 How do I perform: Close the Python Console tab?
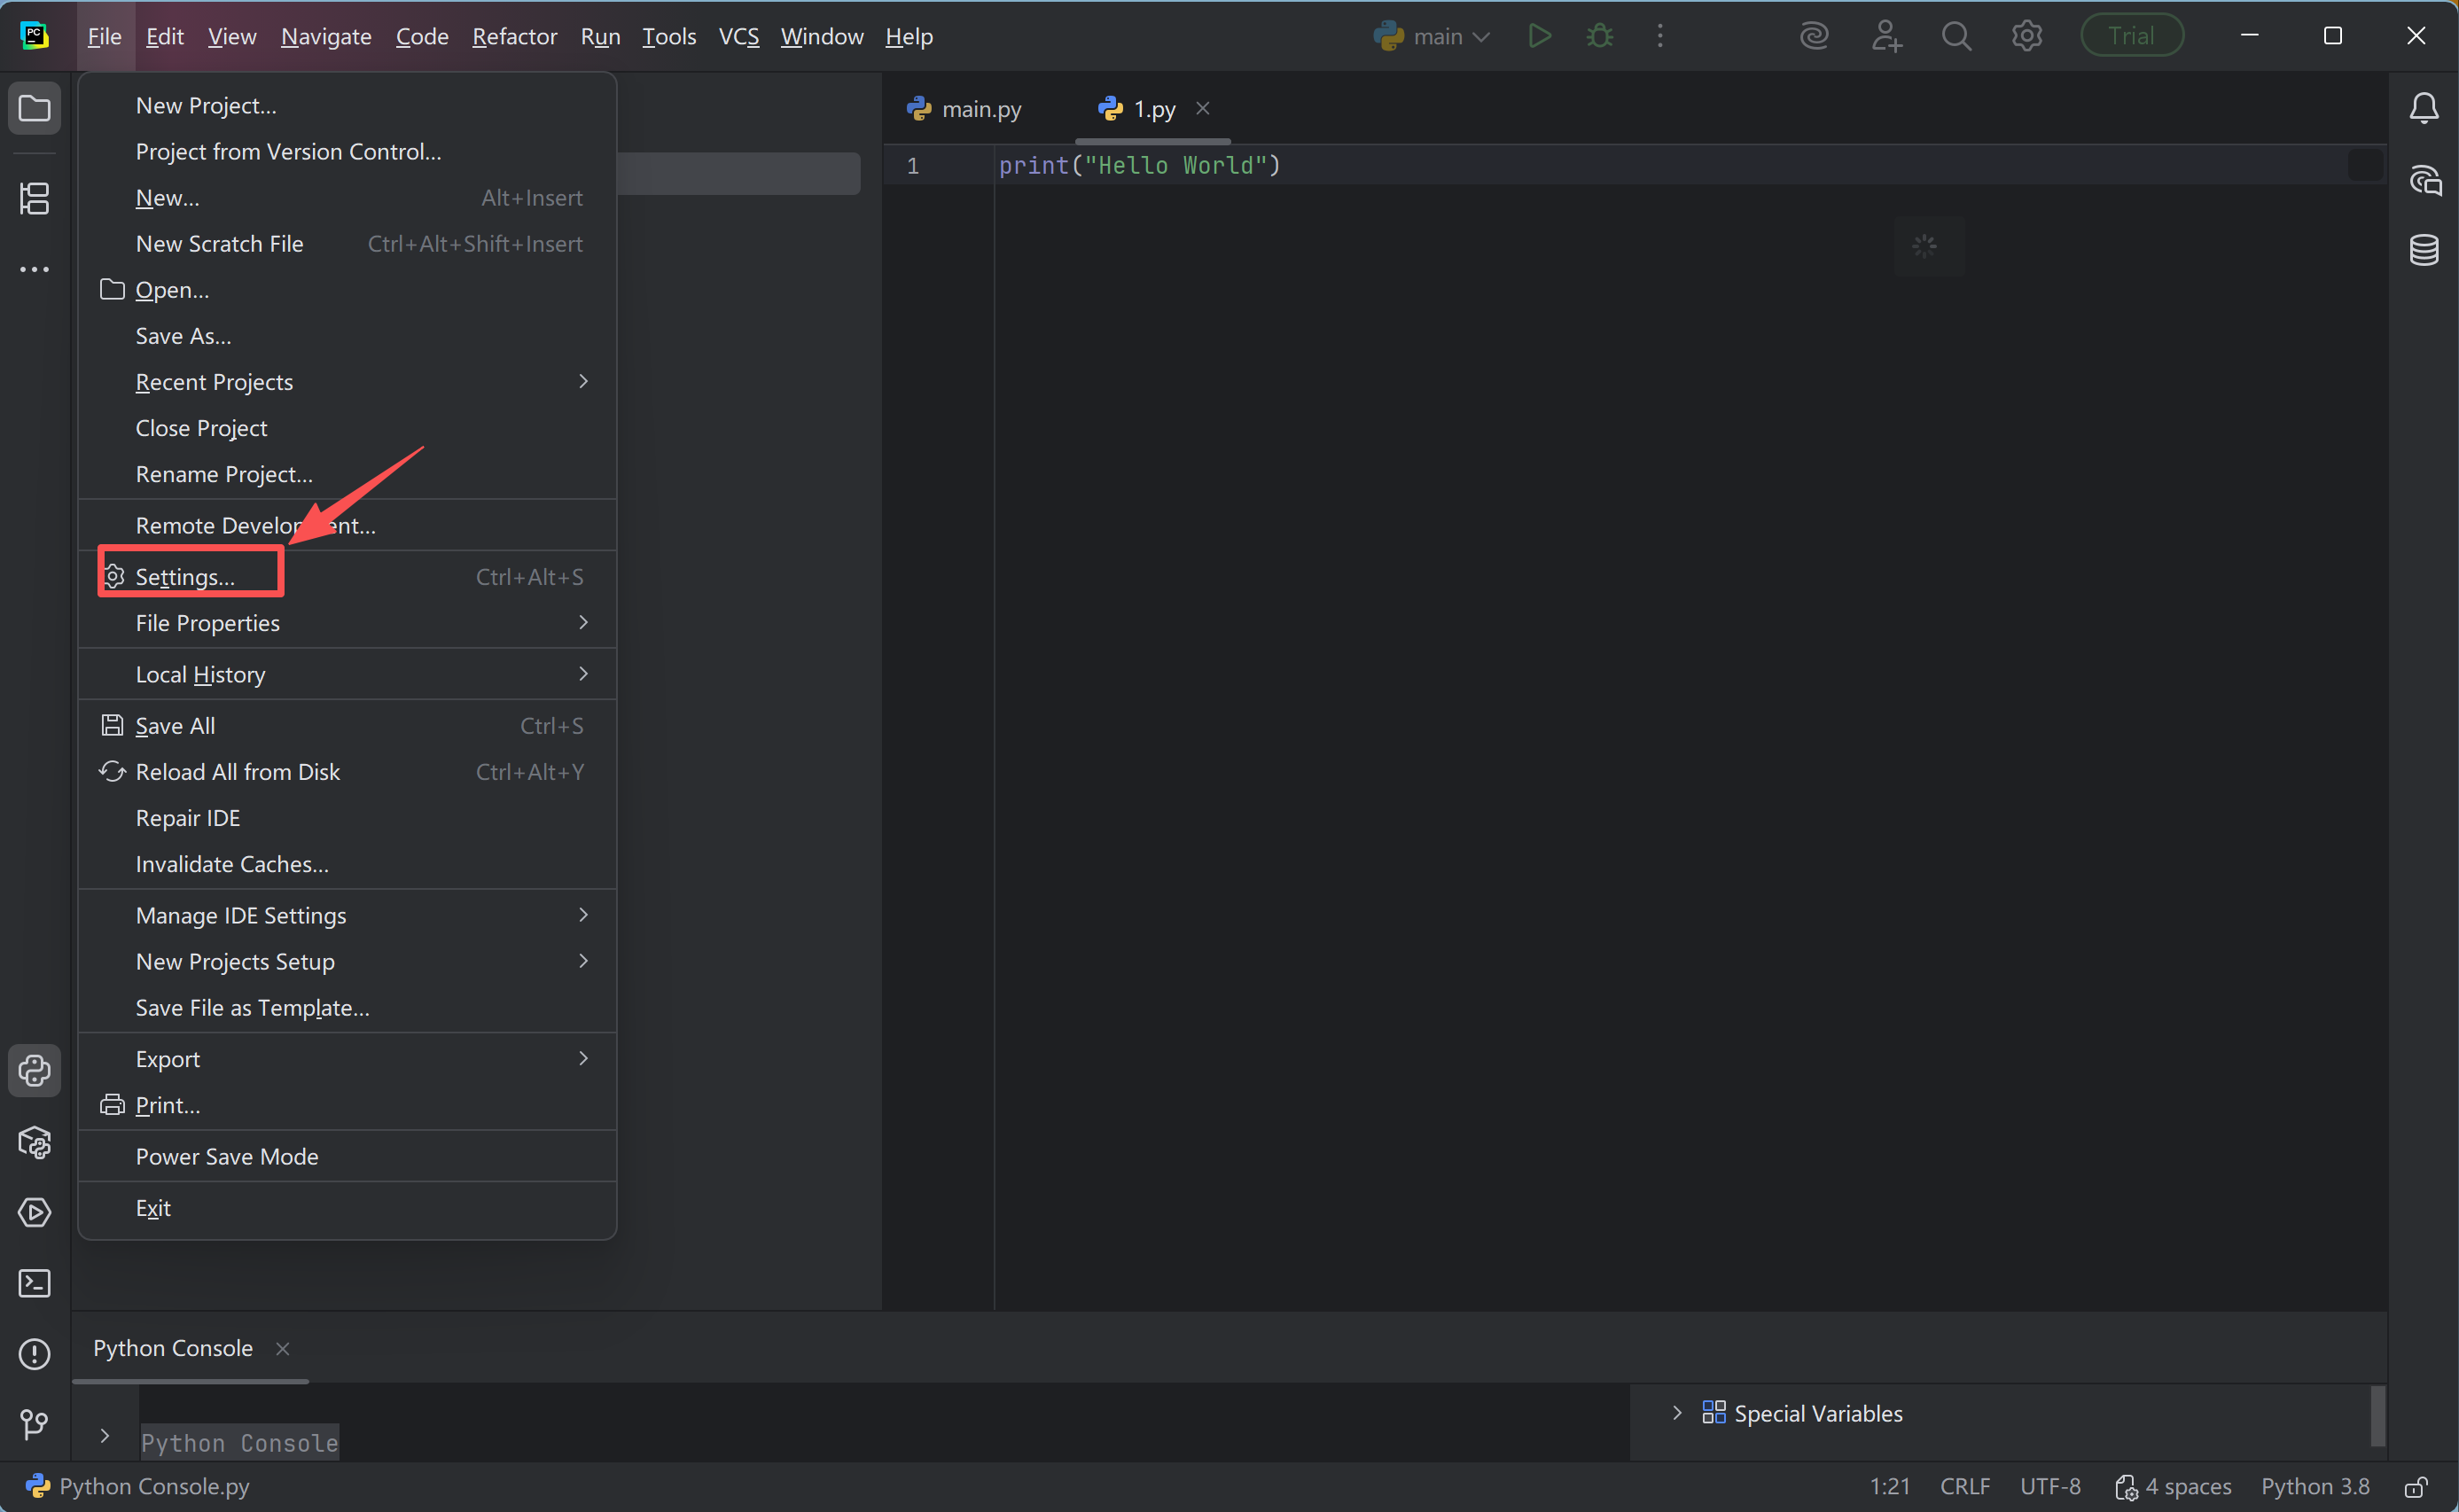click(283, 1349)
